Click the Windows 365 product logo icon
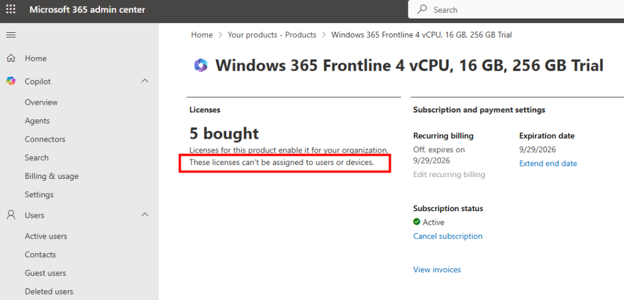Viewport: 624px width, 300px height. (200, 65)
